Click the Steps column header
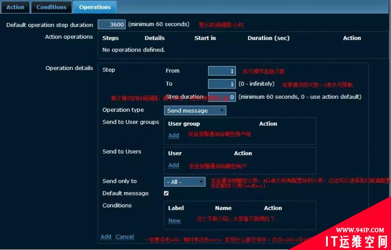The height and width of the screenshot is (250, 391). (110, 38)
